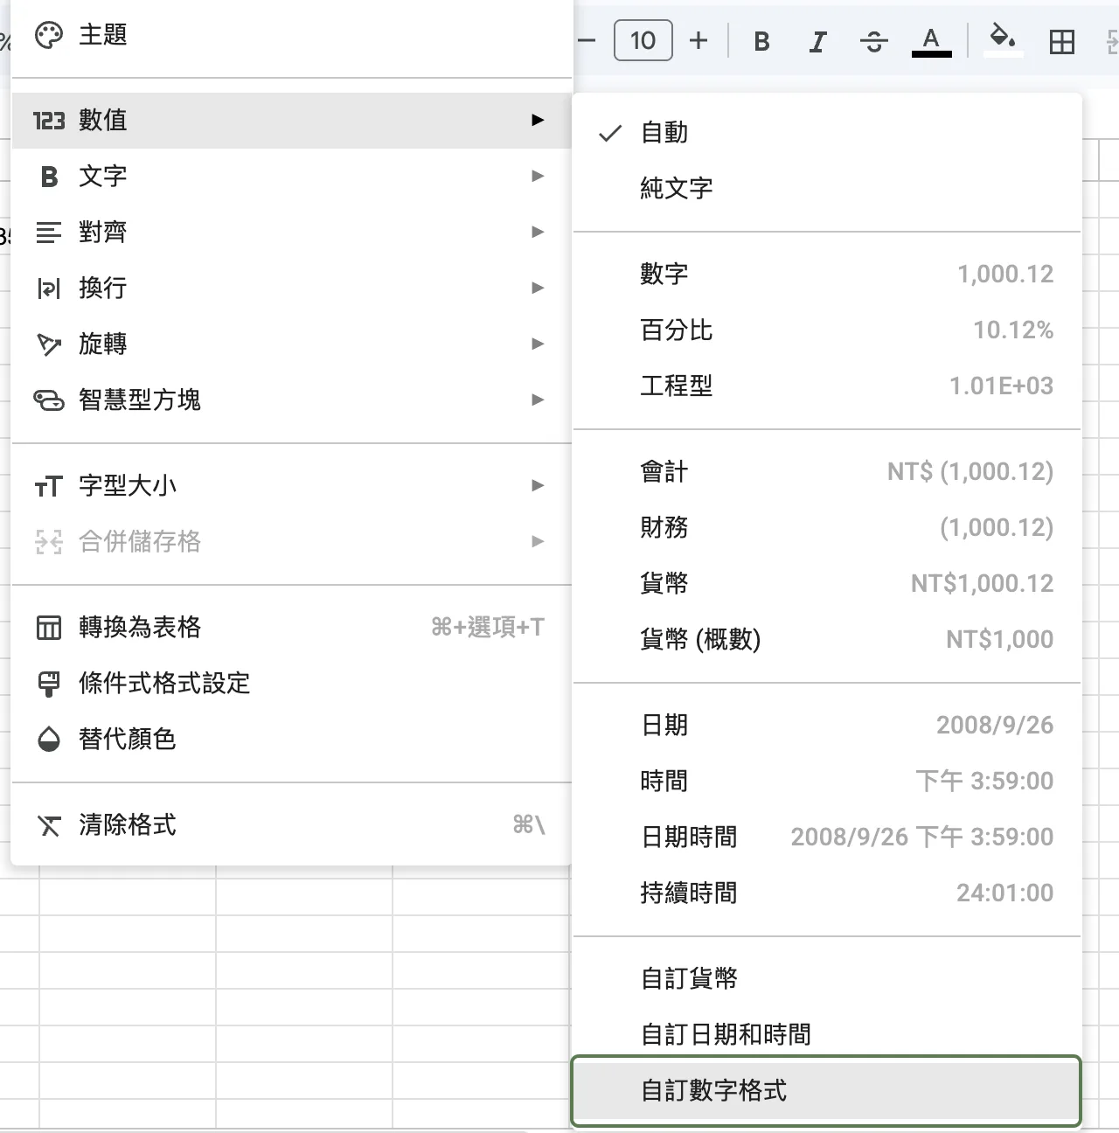Expand 文字 text submenu
Image resolution: width=1119 pixels, height=1133 pixels.
point(292,176)
